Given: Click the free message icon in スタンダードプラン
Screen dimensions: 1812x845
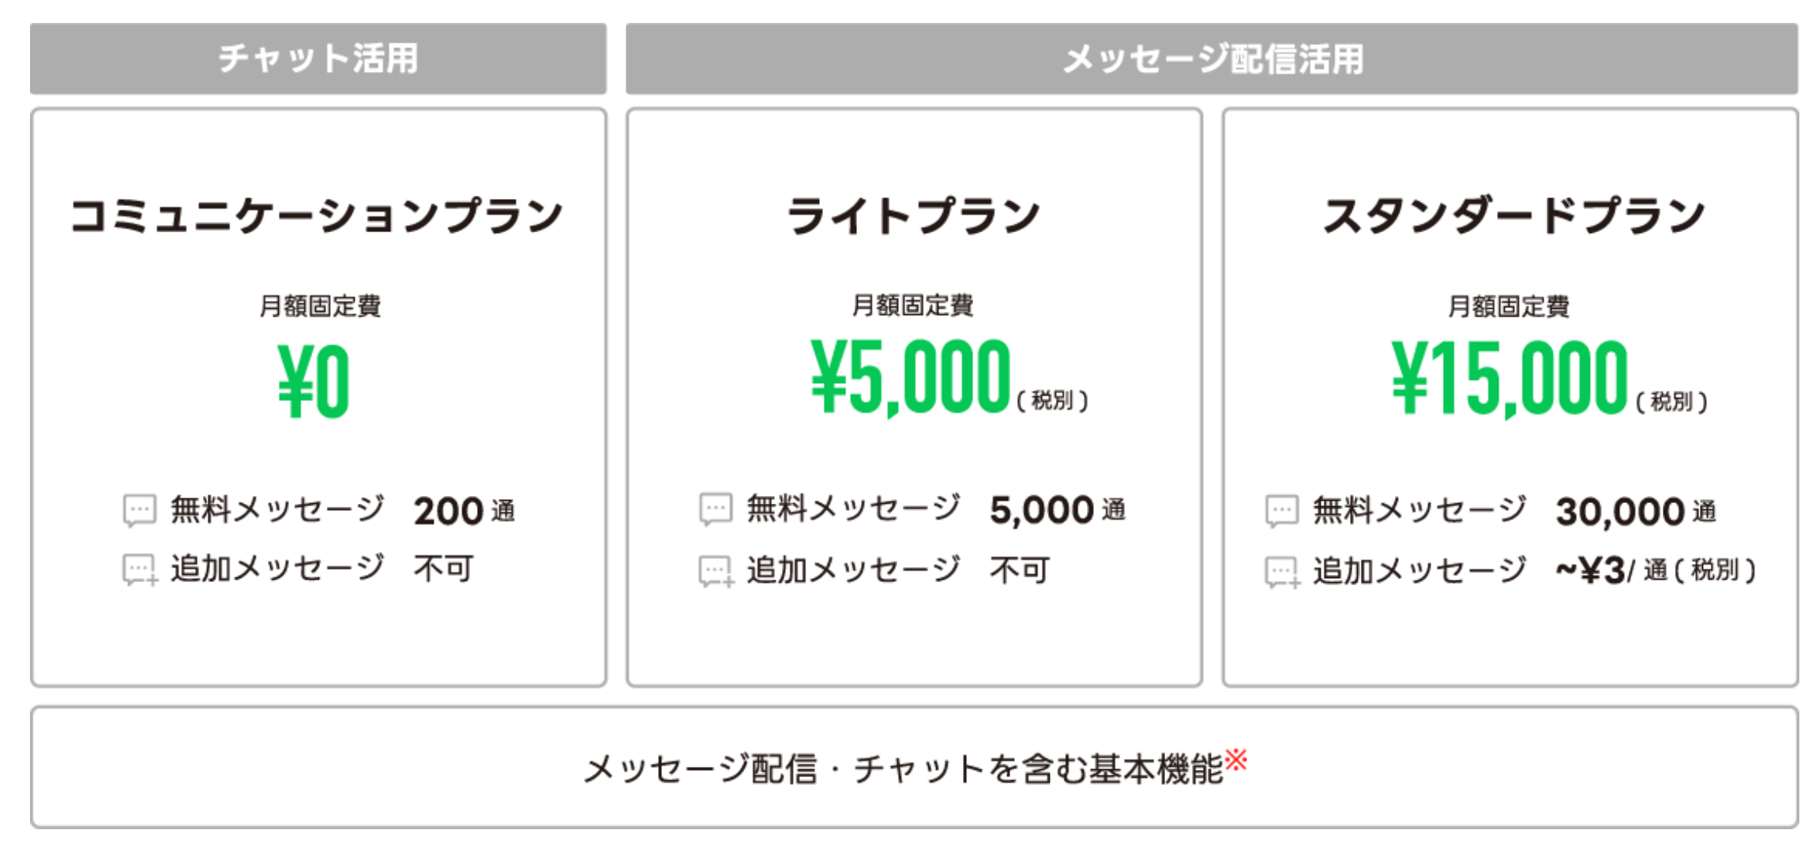Looking at the screenshot, I should pyautogui.click(x=1281, y=511).
